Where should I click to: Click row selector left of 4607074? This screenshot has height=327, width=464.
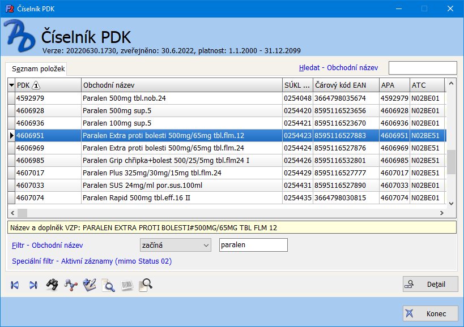point(11,197)
